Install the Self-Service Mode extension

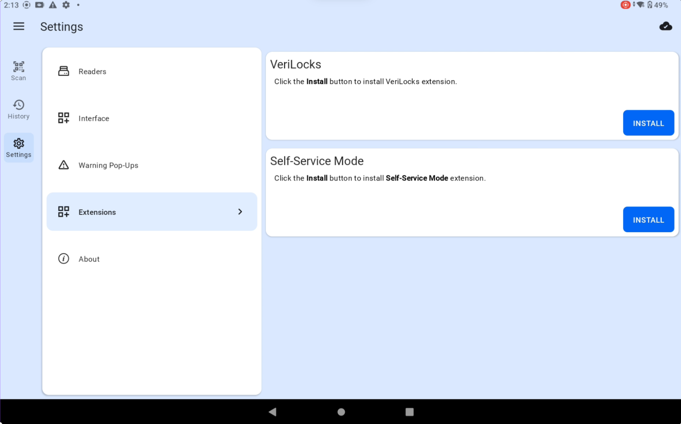(648, 220)
